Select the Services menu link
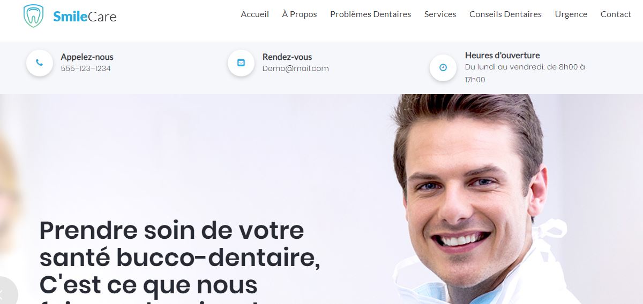The width and height of the screenshot is (643, 304). tap(440, 14)
